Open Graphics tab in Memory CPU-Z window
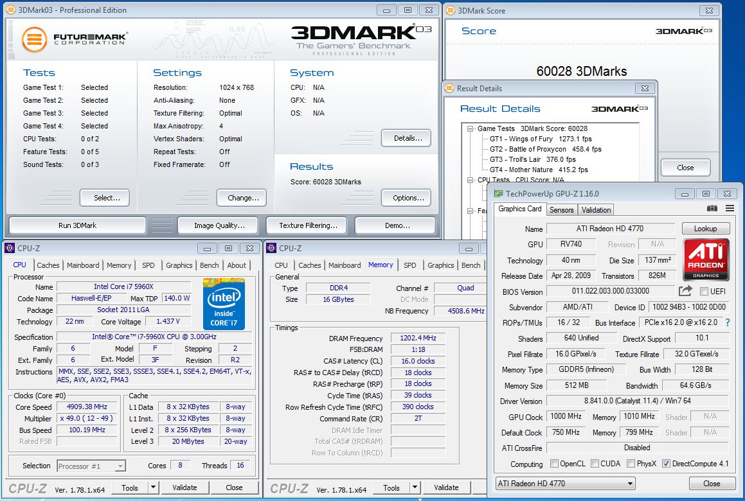This screenshot has height=501, width=745. 440,265
